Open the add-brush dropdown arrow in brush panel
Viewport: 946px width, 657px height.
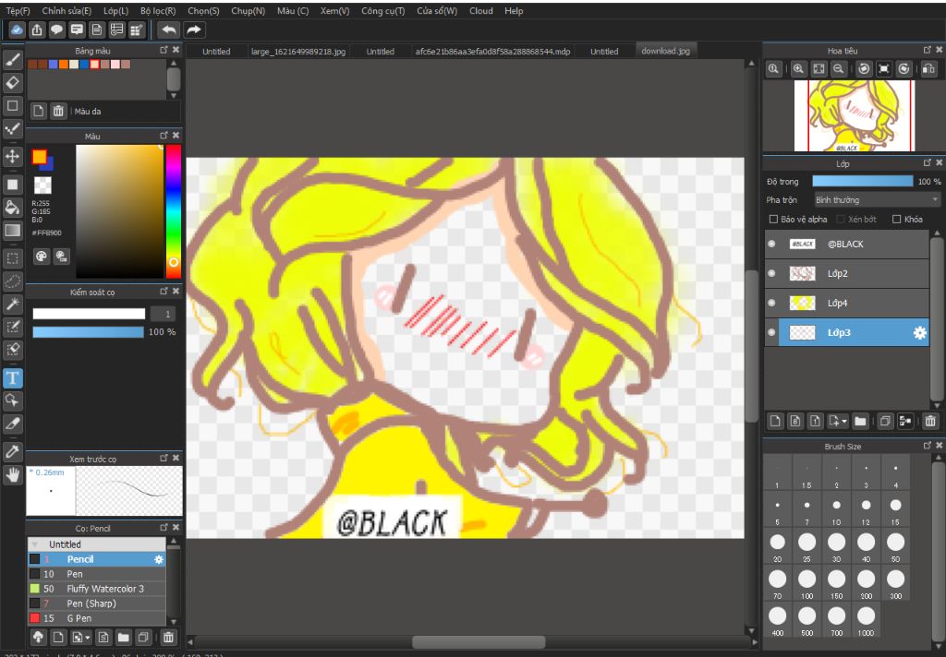tap(88, 637)
